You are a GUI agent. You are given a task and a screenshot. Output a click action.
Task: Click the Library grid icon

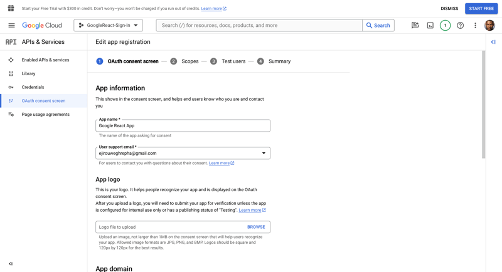coord(11,73)
